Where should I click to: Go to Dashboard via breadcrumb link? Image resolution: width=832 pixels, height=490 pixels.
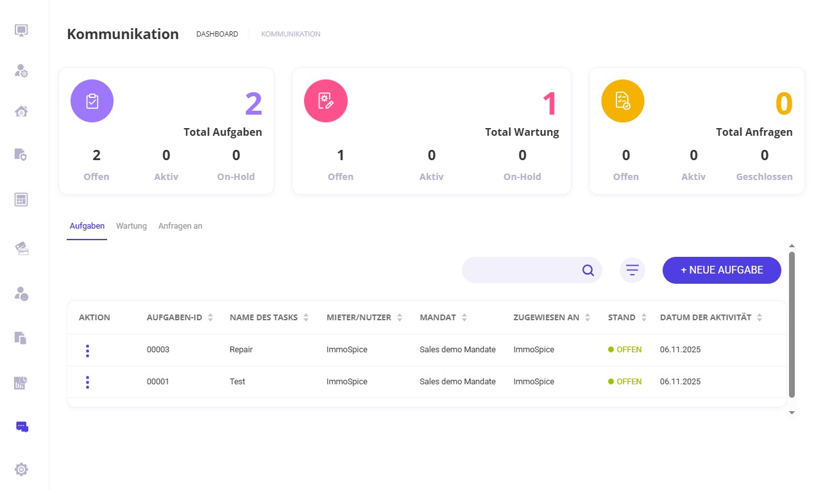[x=217, y=34]
